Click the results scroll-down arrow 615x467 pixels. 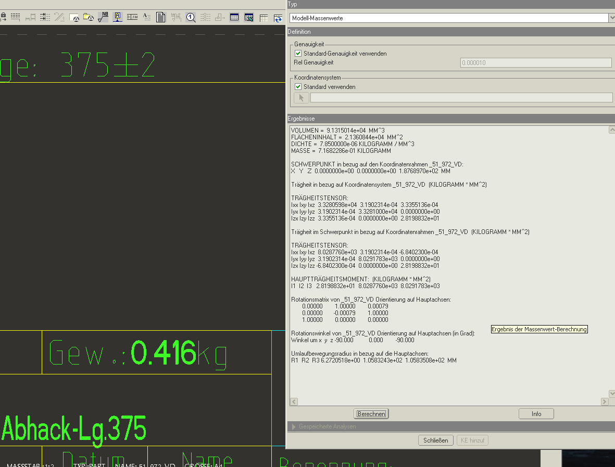pos(612,393)
